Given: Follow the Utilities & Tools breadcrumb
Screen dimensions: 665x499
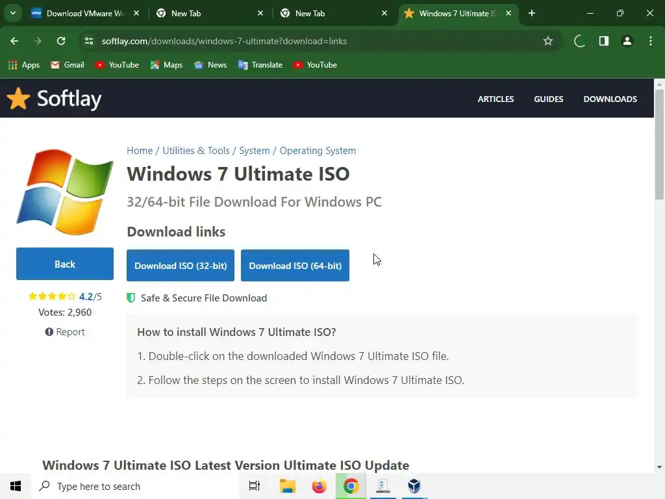Looking at the screenshot, I should tap(196, 151).
